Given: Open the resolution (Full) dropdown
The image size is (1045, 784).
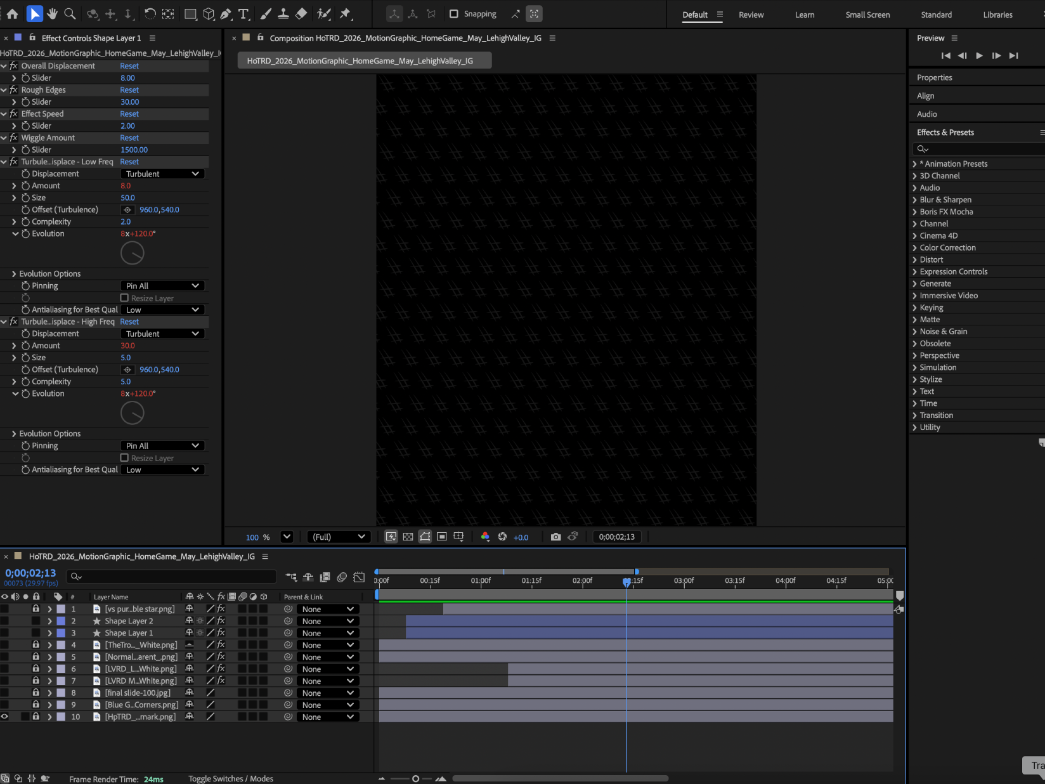Looking at the screenshot, I should coord(339,537).
